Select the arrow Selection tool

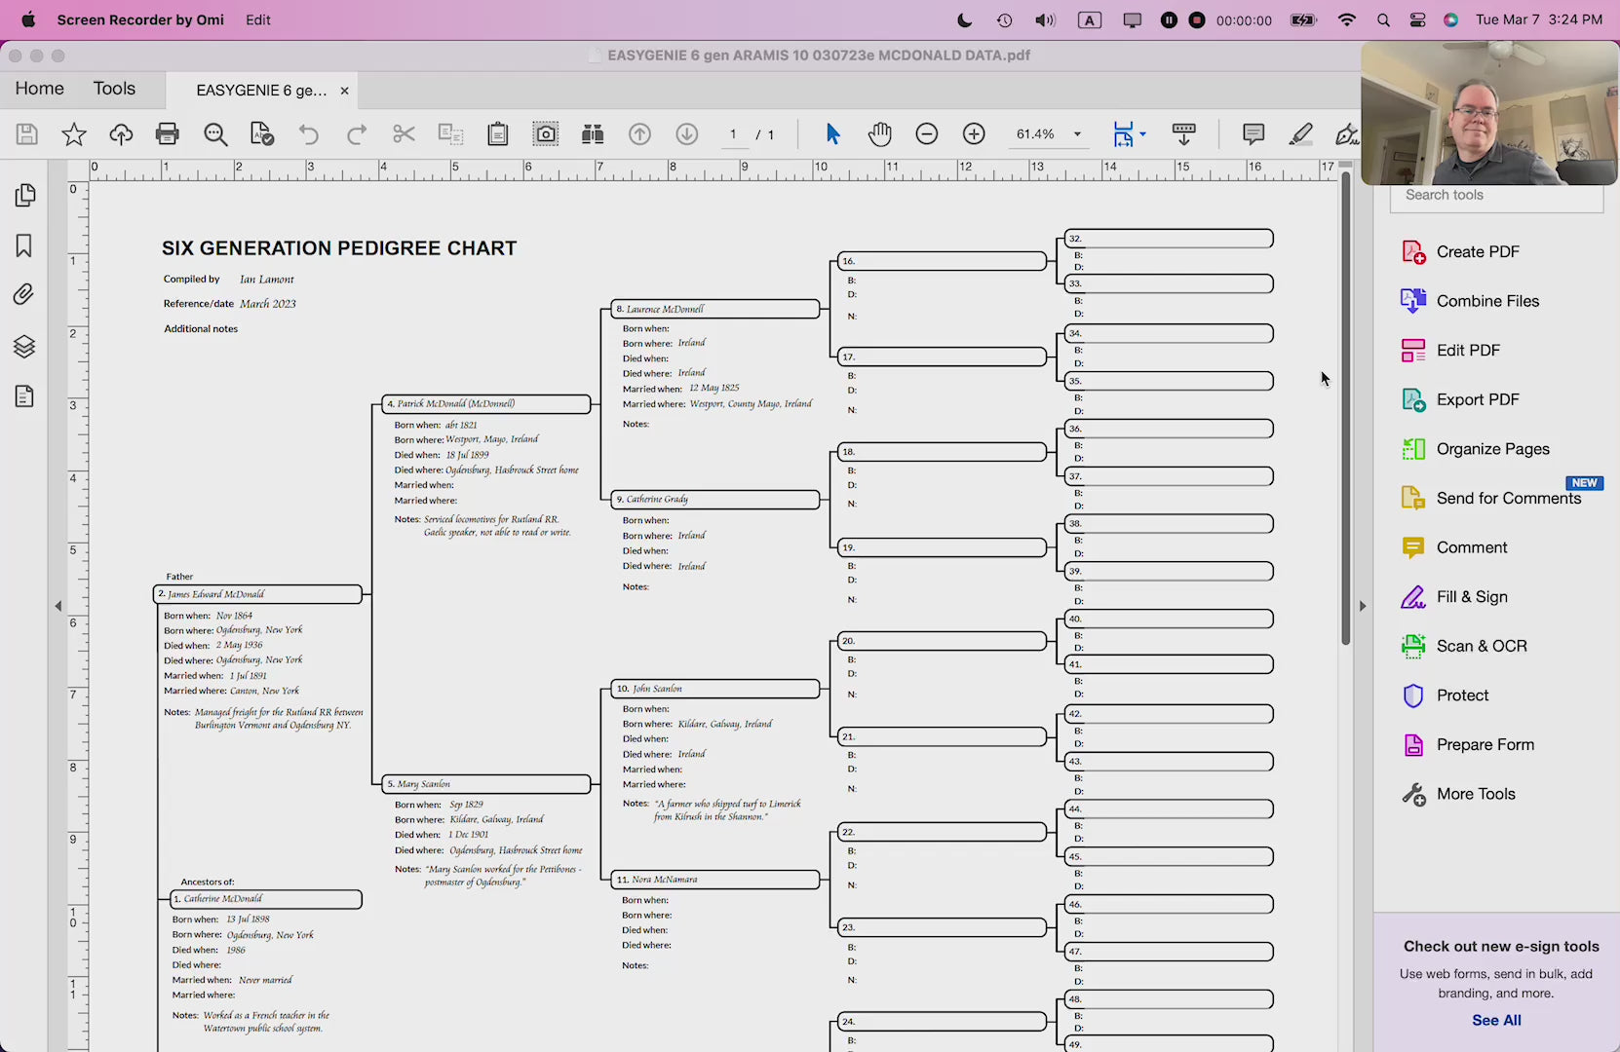point(832,134)
